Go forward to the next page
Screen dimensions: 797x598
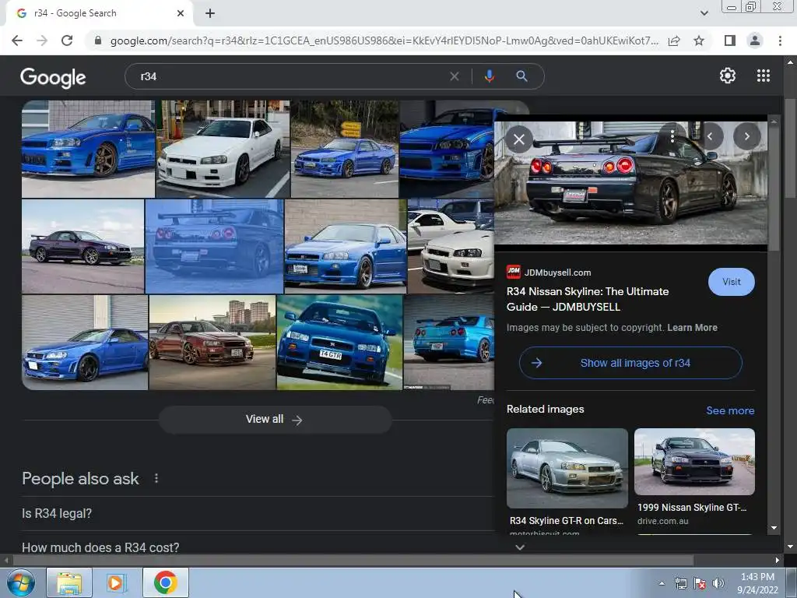42,40
